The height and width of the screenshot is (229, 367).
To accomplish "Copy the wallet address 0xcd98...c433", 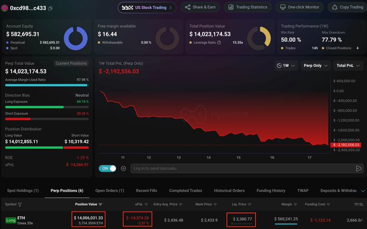I will 50,9.
